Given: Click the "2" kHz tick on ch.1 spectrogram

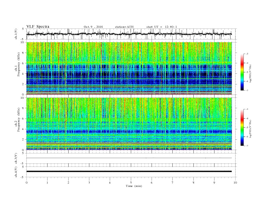Looking at the screenshot, I should click(23, 84).
